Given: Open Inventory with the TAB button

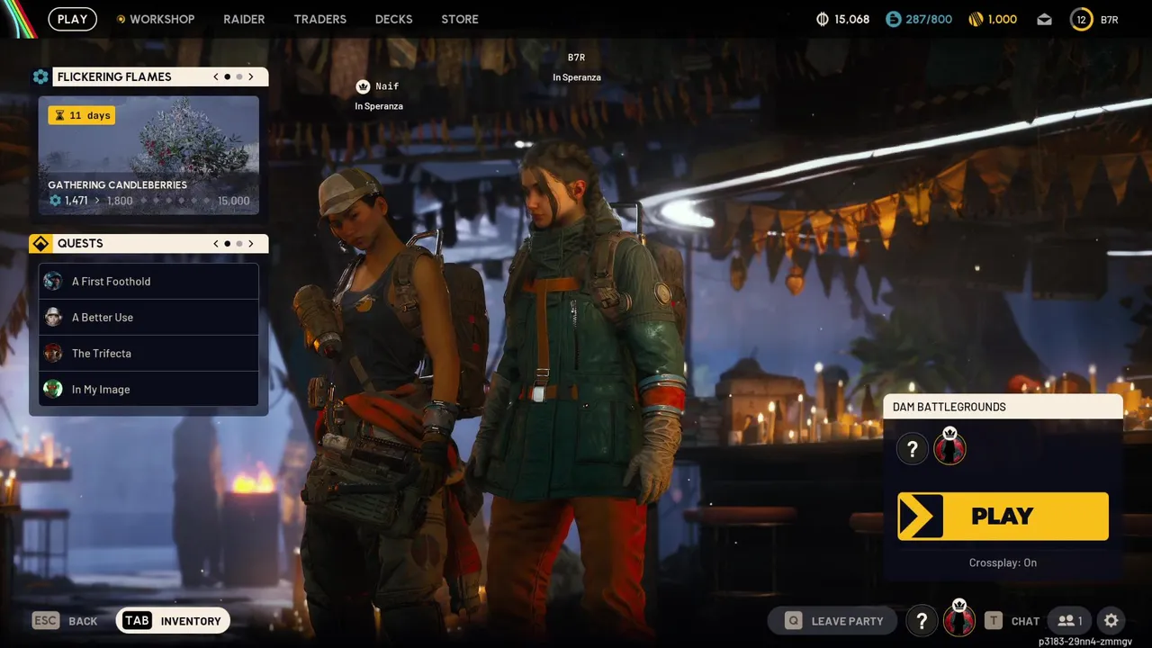Looking at the screenshot, I should (x=173, y=621).
